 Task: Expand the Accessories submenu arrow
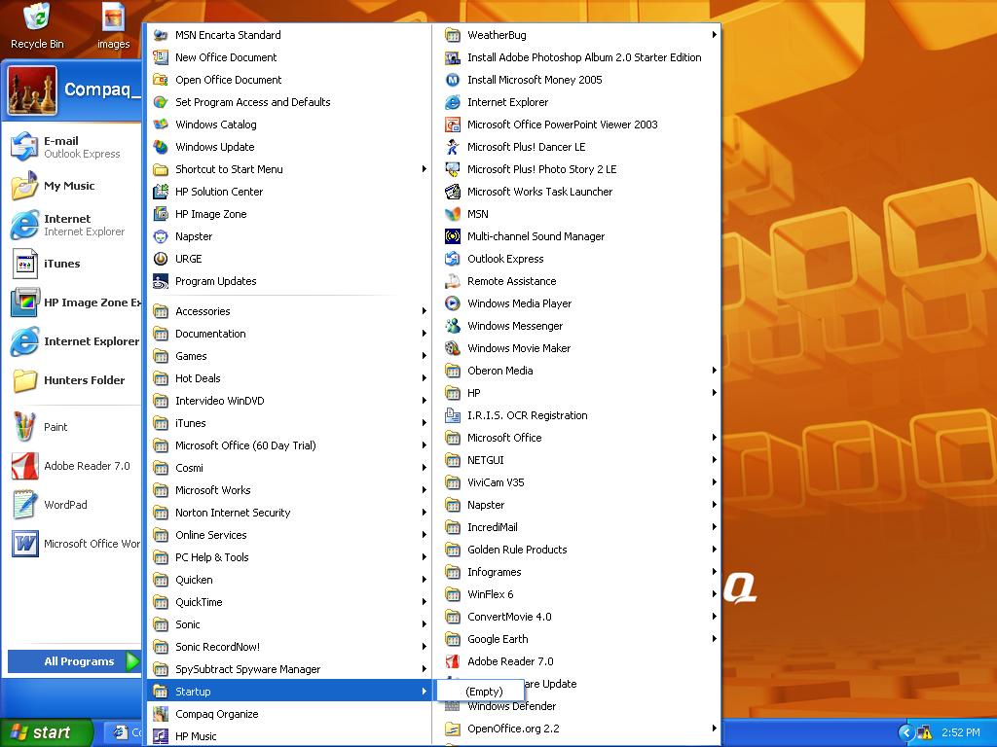[425, 310]
